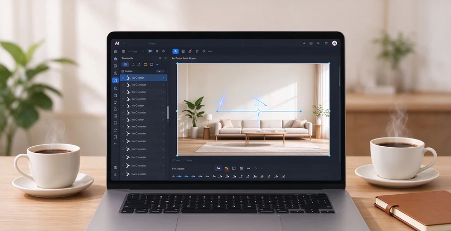
Task: Open the chevron dropdown beside the AI logo
Action: 124,43
